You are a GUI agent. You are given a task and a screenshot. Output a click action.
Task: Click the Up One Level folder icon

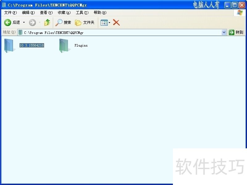[x=47, y=22]
